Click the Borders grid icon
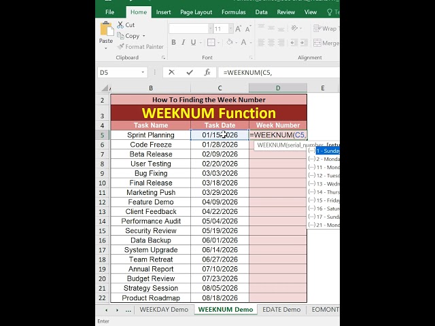Image resolution: width=435 pixels, height=326 pixels. point(211,42)
